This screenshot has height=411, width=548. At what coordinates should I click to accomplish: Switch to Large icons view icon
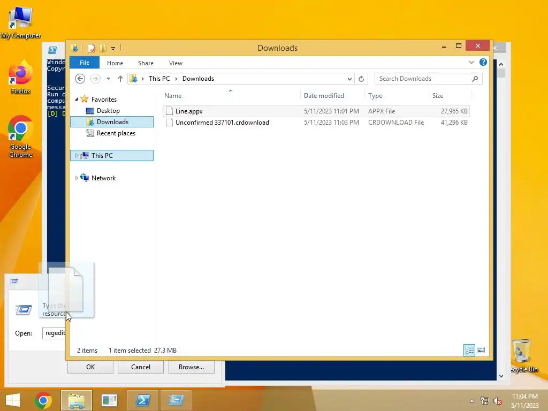(481, 350)
